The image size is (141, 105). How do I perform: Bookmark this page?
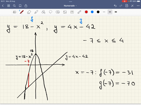tap(20, 6)
